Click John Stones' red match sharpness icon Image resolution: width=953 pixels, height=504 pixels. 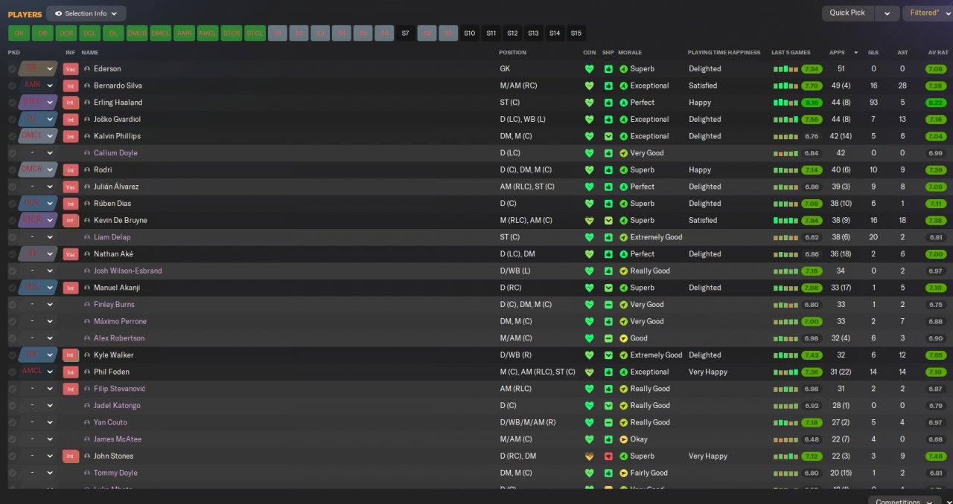608,456
